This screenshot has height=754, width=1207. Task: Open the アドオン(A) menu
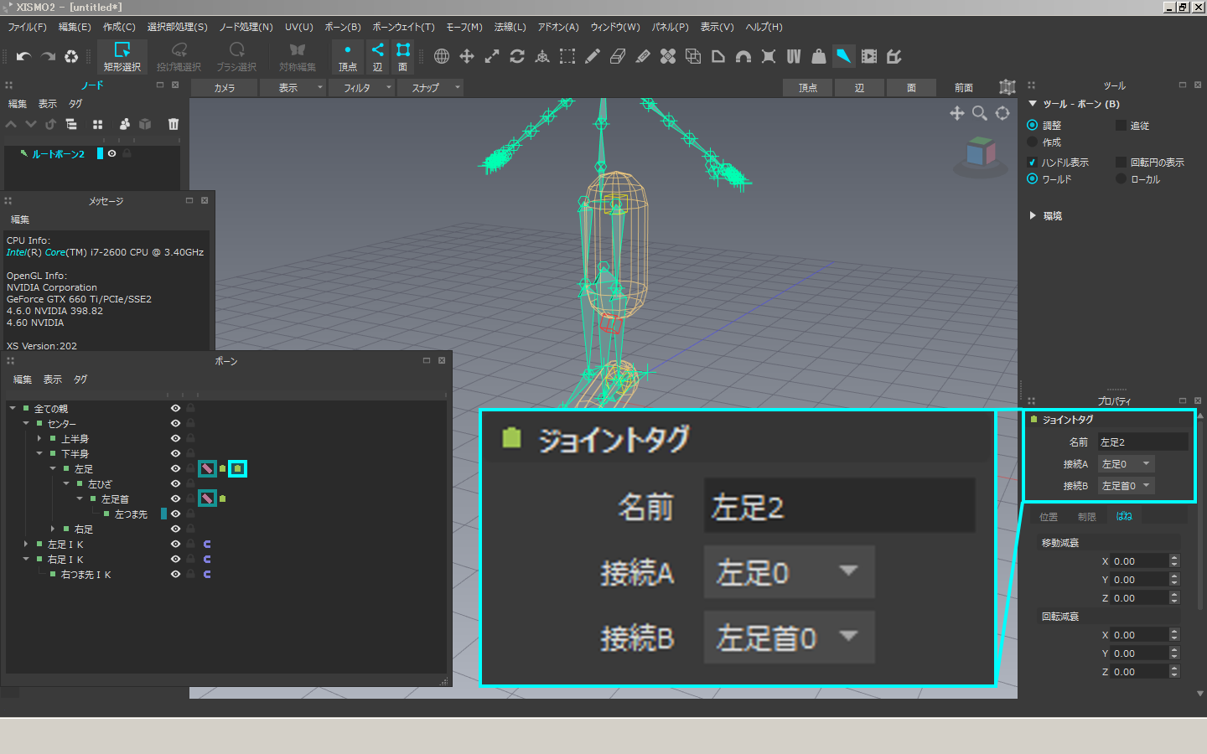click(558, 27)
